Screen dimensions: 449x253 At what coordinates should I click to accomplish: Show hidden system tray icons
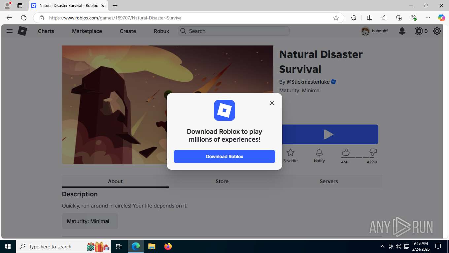(x=383, y=246)
